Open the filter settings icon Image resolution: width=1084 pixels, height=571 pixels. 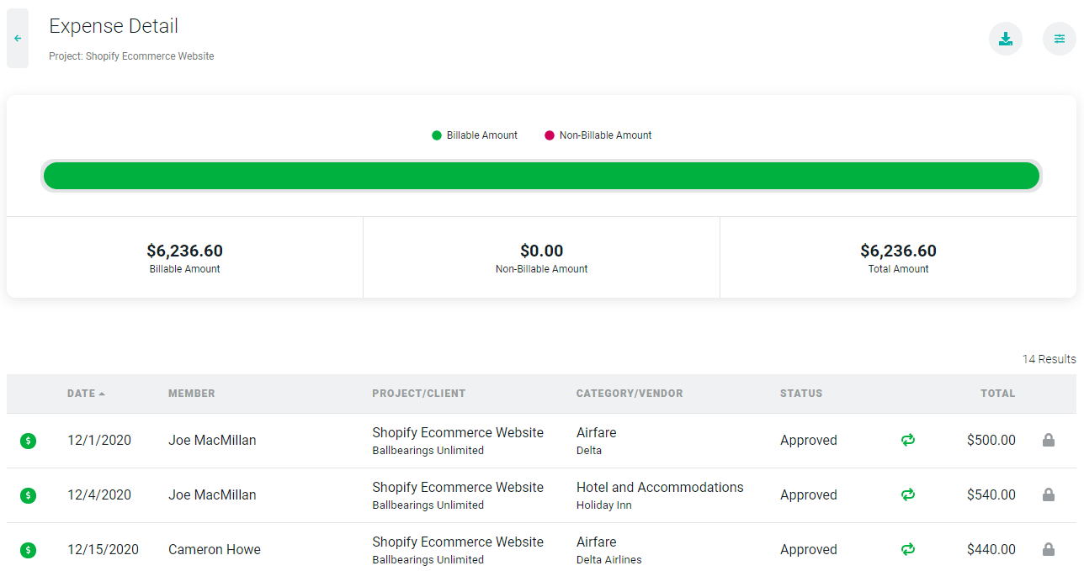[1059, 39]
